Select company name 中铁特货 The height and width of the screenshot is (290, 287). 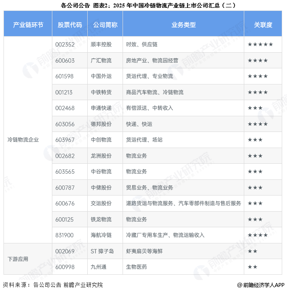101,92
